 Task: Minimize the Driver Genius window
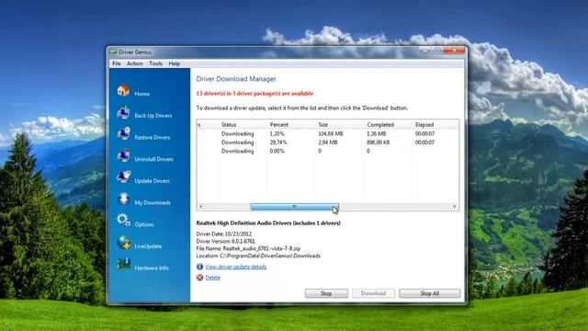(x=424, y=50)
